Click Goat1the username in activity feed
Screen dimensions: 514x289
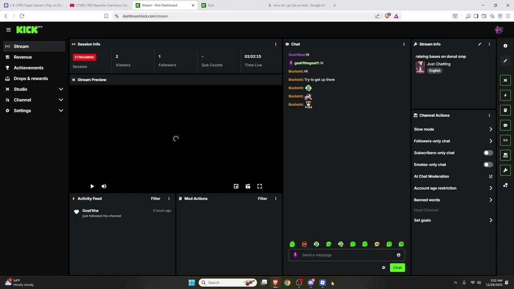tap(90, 211)
